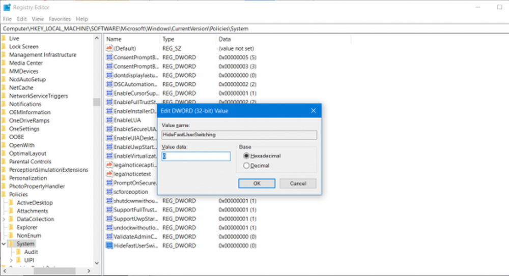This screenshot has height=276, width=509.
Task: Select the Hexadecimal base option
Action: pos(247,156)
